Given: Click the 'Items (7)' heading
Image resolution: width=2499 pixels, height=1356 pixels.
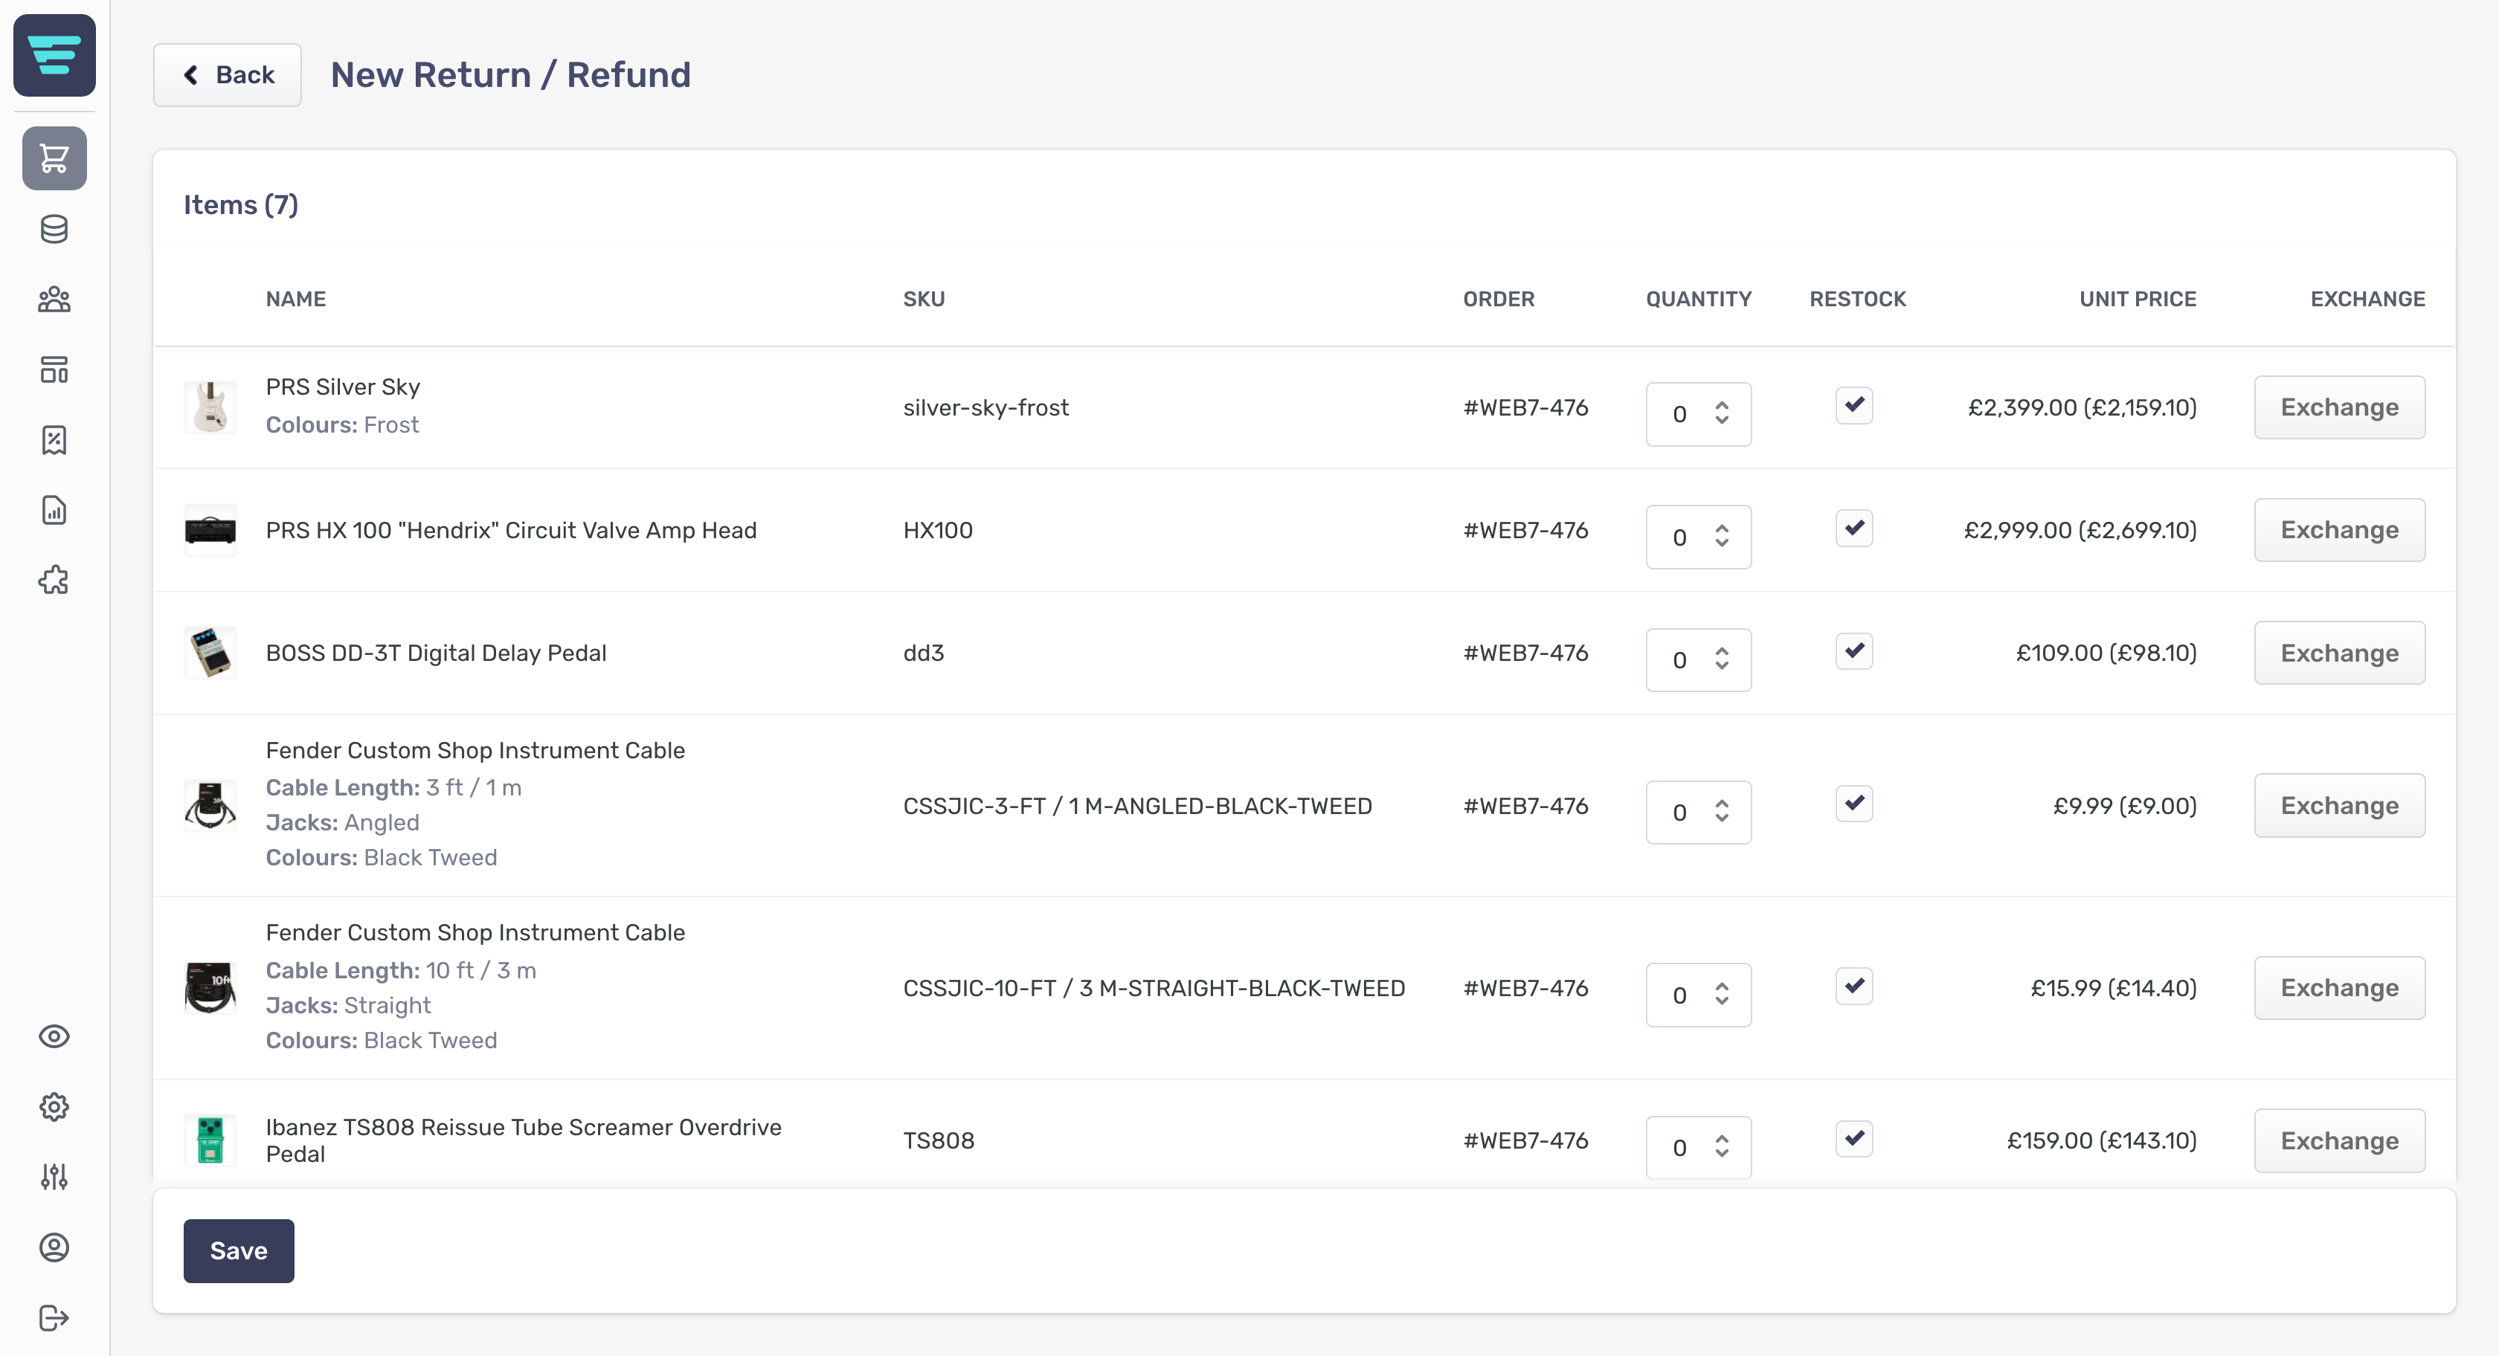Looking at the screenshot, I should 240,204.
